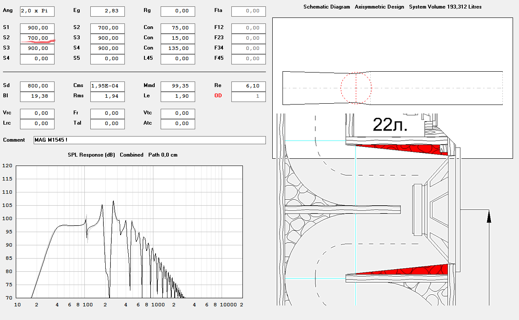Select the F45 value field

(248, 59)
